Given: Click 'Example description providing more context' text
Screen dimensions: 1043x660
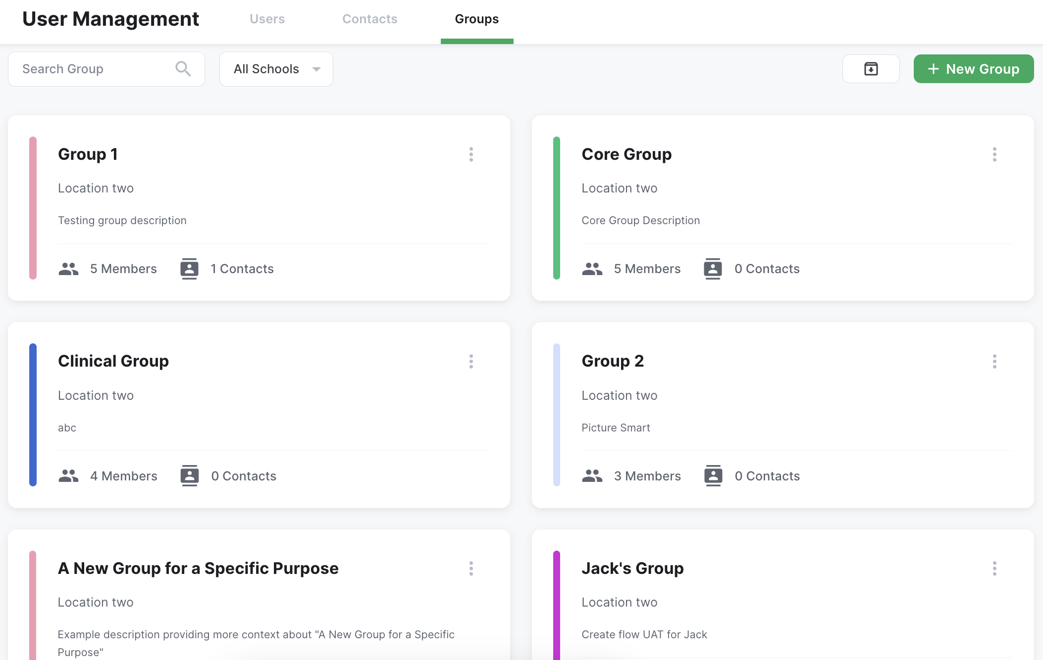Looking at the screenshot, I should tap(256, 643).
